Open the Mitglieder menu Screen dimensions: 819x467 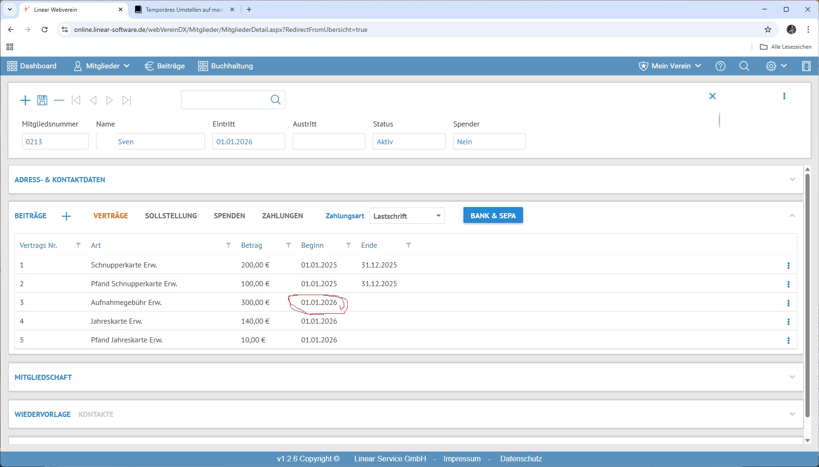(x=102, y=66)
